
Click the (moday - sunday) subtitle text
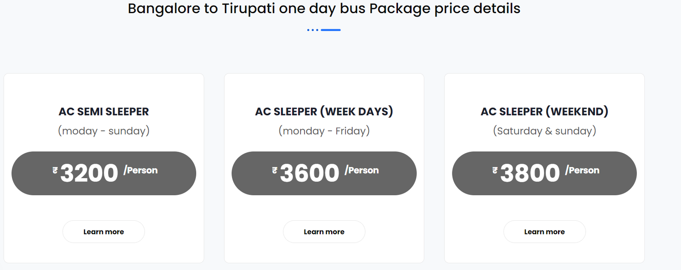(x=104, y=131)
